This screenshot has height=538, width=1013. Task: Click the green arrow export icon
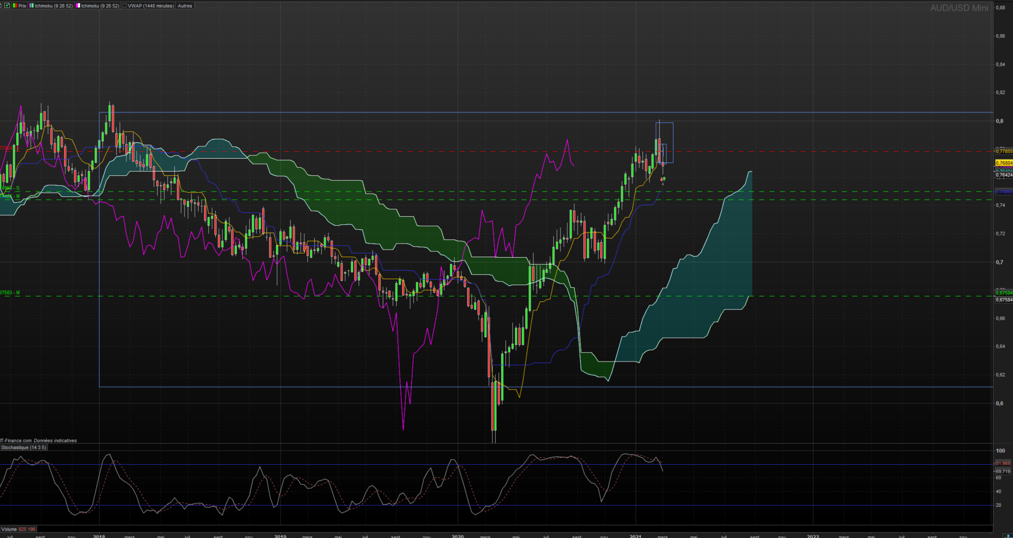tap(7, 5)
